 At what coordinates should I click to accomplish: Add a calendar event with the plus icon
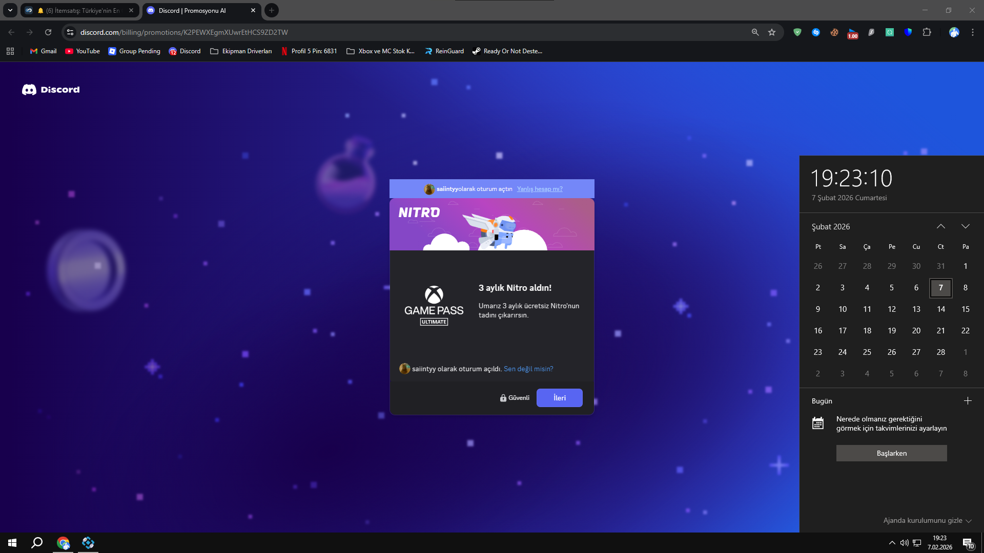(968, 401)
